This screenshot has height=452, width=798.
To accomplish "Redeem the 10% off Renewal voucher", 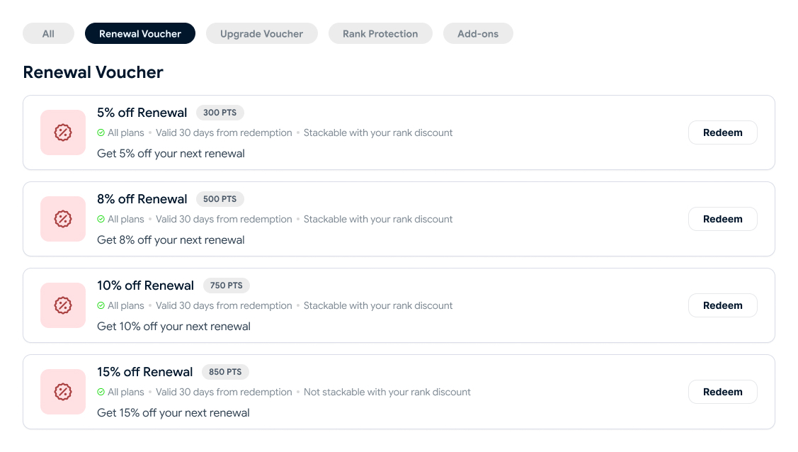I will point(723,305).
